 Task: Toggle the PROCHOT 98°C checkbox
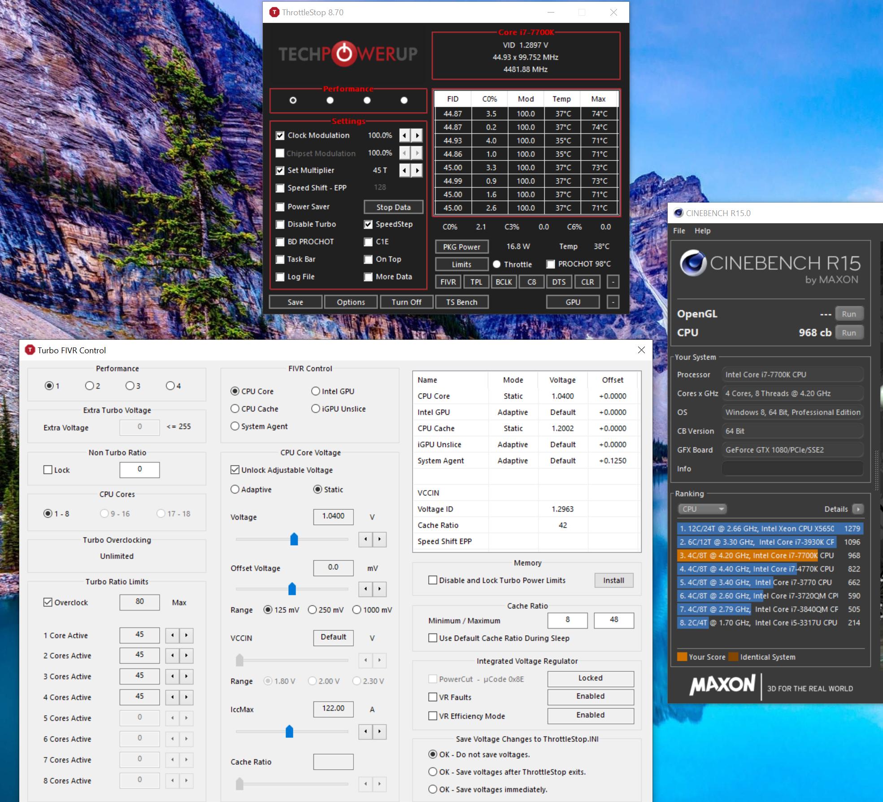(x=551, y=264)
